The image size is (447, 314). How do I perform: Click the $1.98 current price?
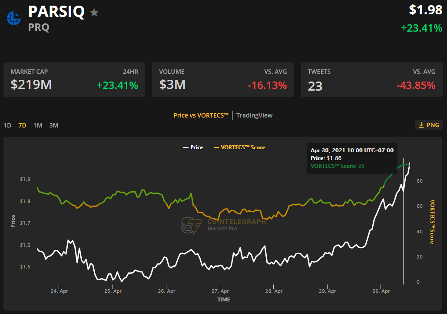click(425, 10)
